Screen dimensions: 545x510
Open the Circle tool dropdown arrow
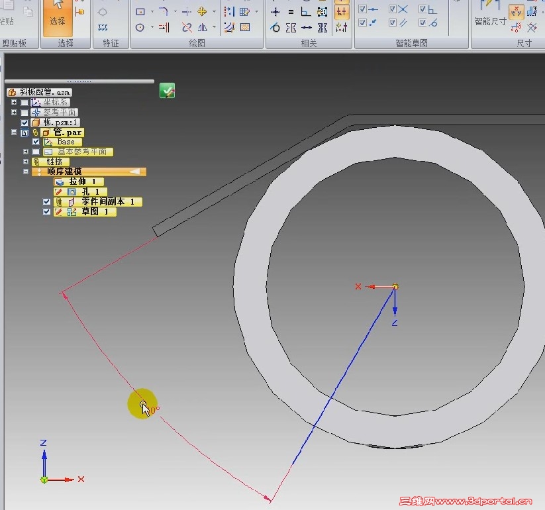(x=152, y=27)
